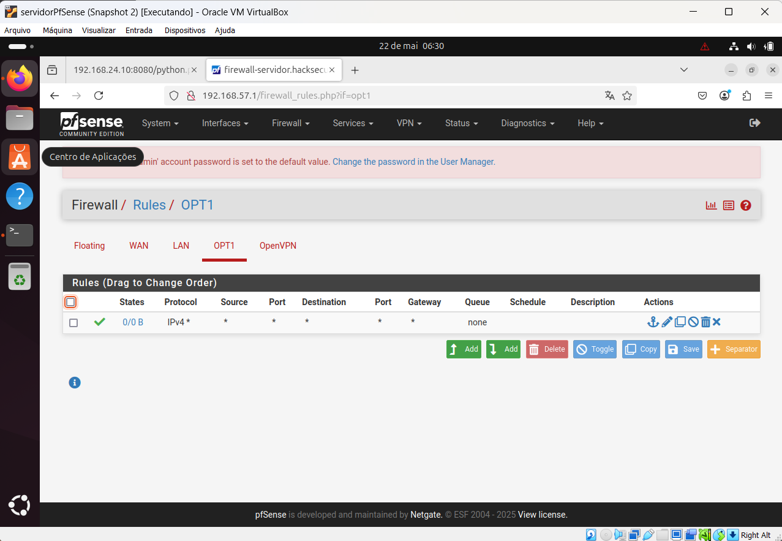The width and height of the screenshot is (782, 541).
Task: Click the pfSense Community Edition logo
Action: click(92, 124)
